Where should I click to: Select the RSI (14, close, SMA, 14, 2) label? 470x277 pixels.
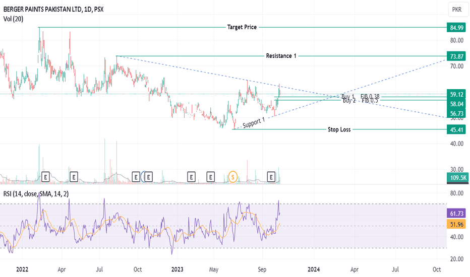tap(36, 194)
